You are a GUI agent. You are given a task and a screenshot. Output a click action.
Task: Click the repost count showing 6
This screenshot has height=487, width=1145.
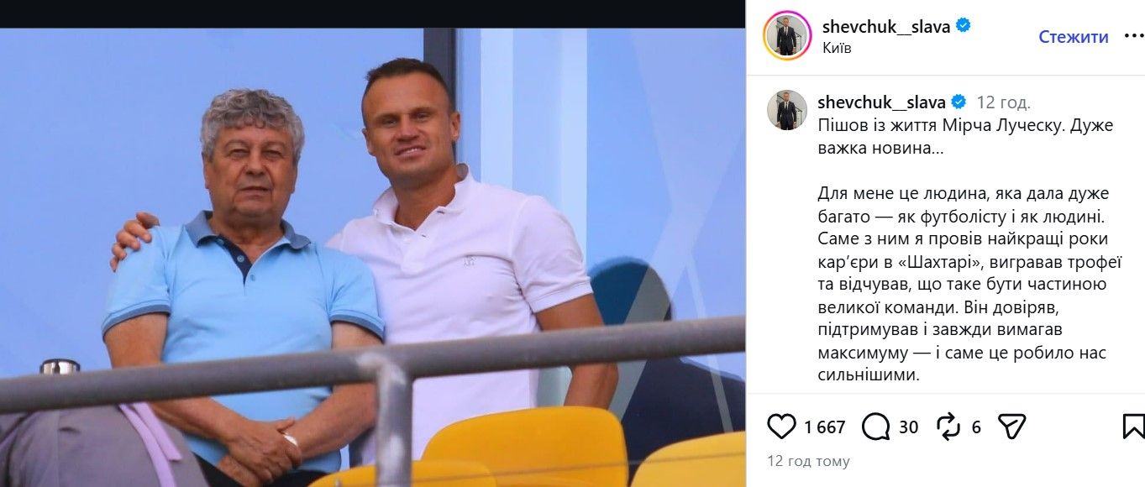pyautogui.click(x=976, y=427)
